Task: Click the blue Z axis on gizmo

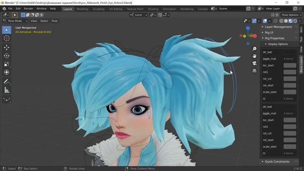Action: [248, 28]
